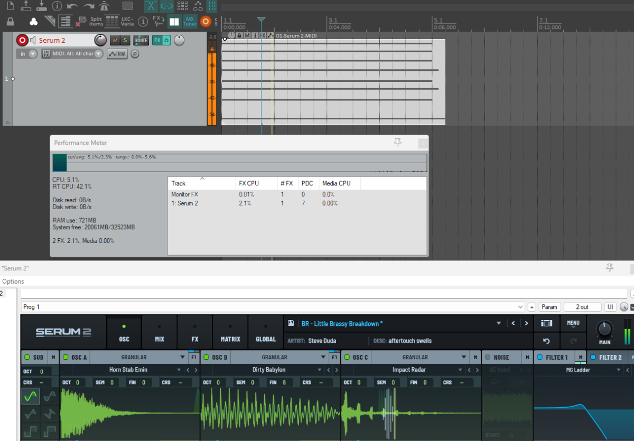Toggle grid lines icon
The width and height of the screenshot is (634, 441).
[x=212, y=6]
